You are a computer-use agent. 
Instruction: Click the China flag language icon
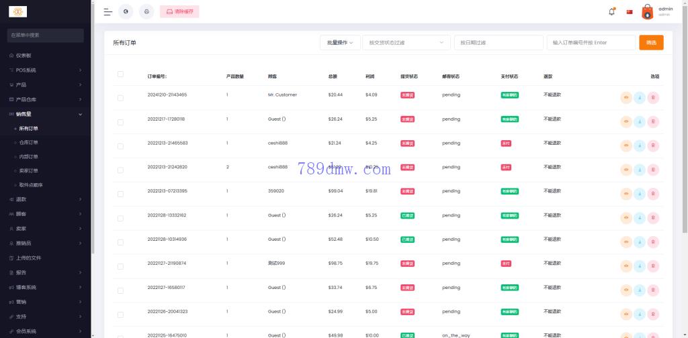(x=630, y=12)
